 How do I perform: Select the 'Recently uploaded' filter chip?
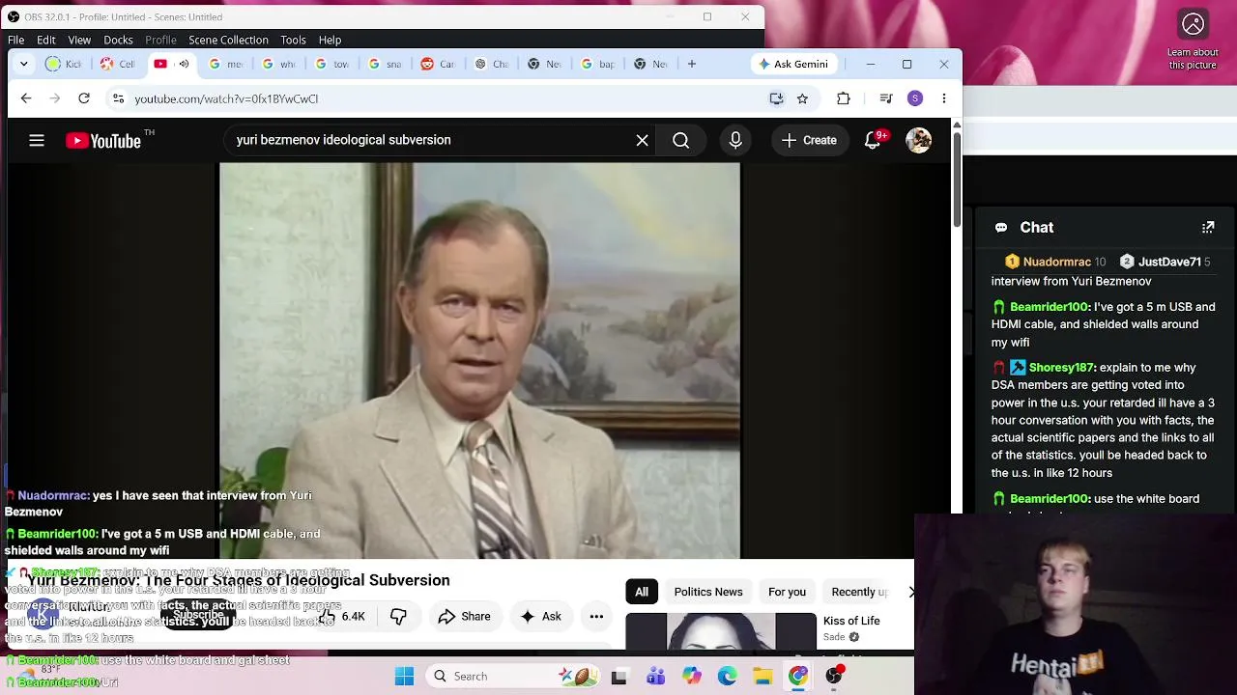click(x=859, y=592)
